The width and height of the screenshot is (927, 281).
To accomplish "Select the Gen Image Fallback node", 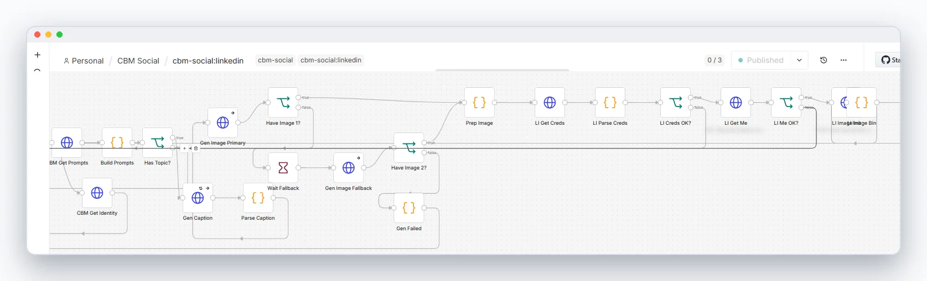I will 349,168.
